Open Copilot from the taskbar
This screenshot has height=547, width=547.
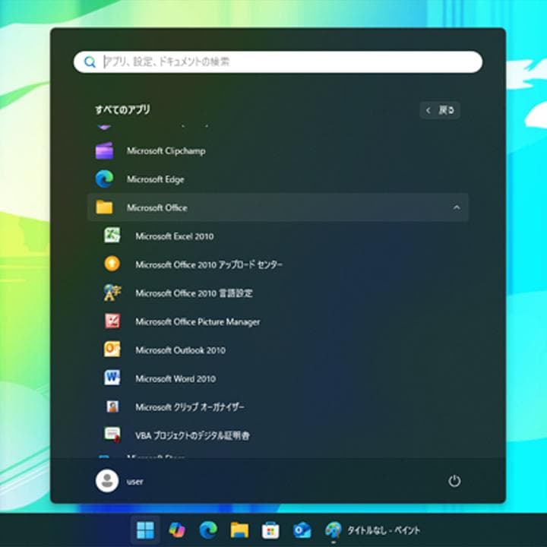(x=176, y=530)
